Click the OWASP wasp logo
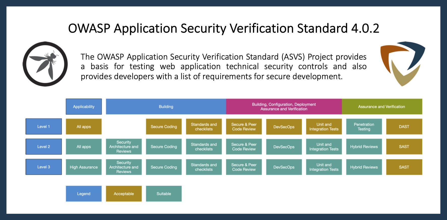 point(45,64)
